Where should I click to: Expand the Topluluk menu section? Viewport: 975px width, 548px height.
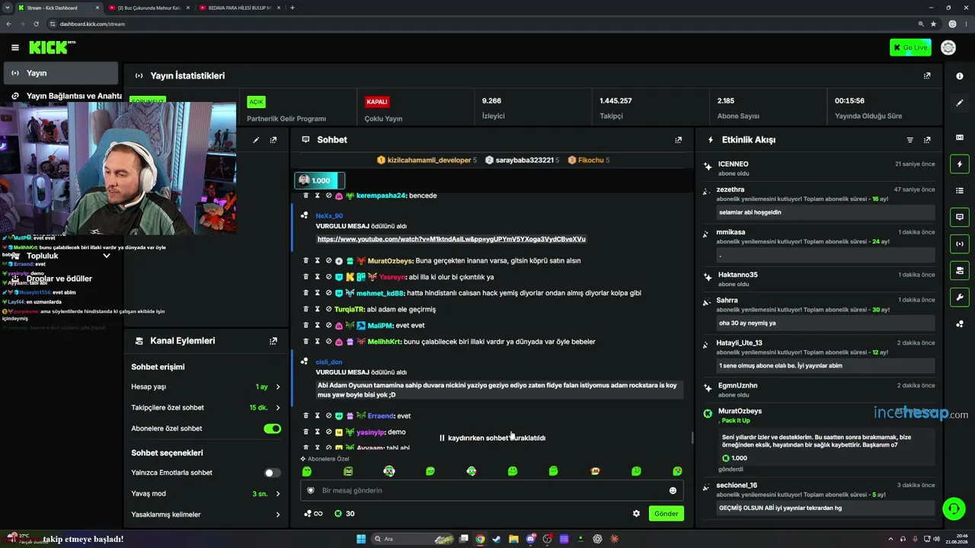[61, 256]
